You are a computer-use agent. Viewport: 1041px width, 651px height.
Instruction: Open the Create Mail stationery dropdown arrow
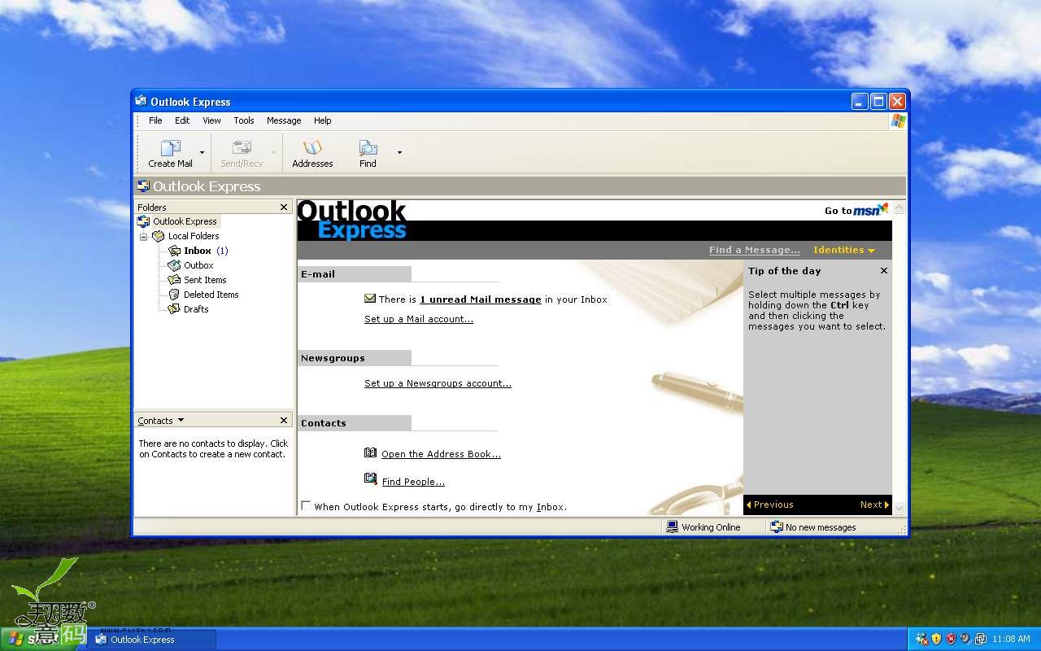[202, 152]
